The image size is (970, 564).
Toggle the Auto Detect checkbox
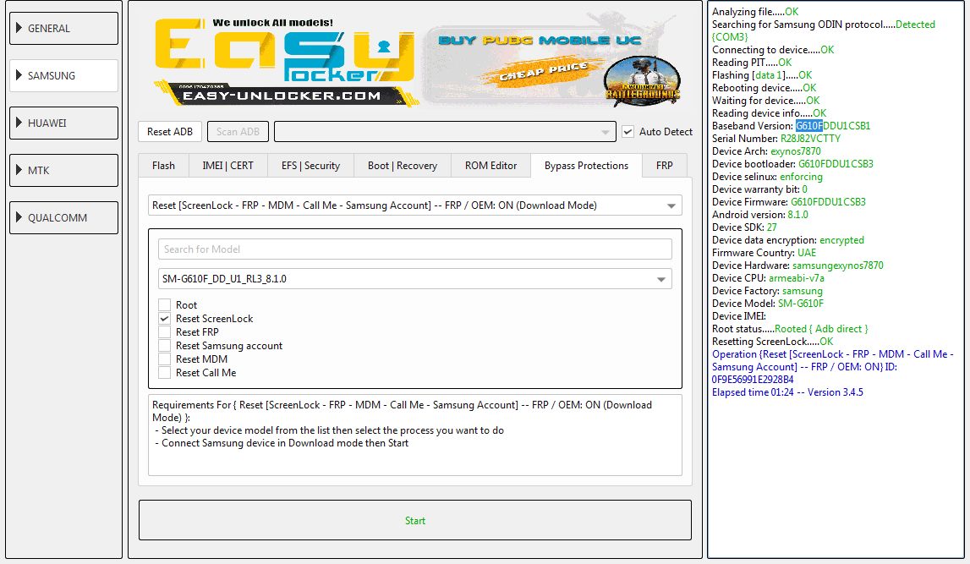click(627, 132)
